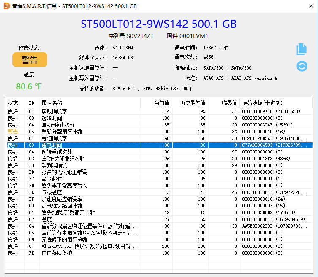
Task: Click the 序列号 S0V2T4ZT serial number text
Action: [x=131, y=36]
